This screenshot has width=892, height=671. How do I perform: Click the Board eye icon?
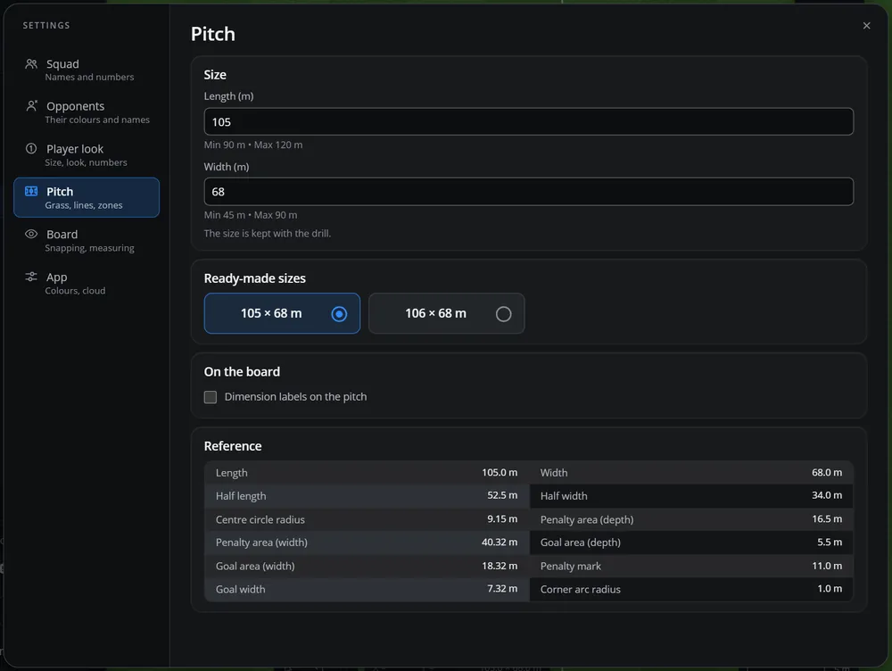pos(31,234)
